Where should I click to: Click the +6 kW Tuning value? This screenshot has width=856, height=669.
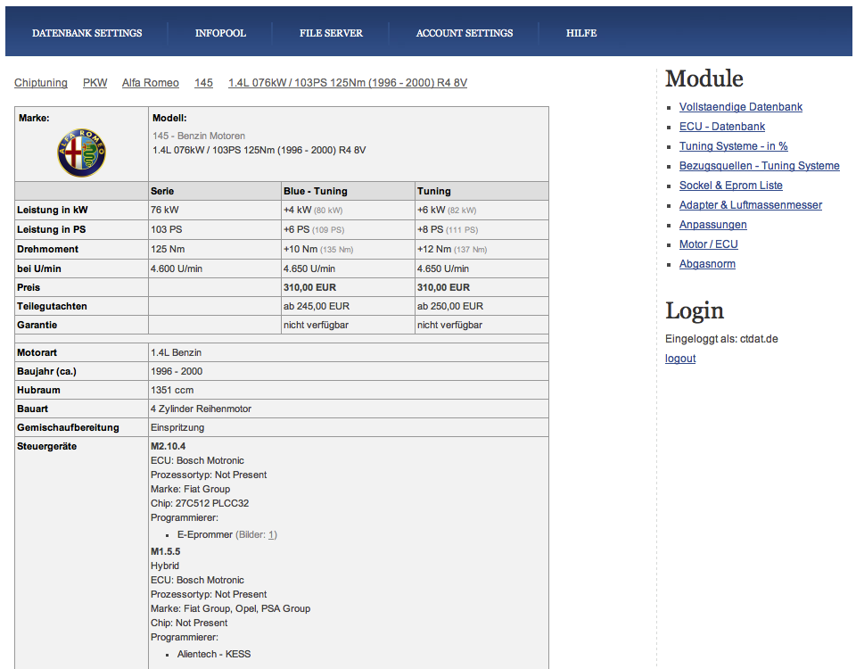pos(432,210)
